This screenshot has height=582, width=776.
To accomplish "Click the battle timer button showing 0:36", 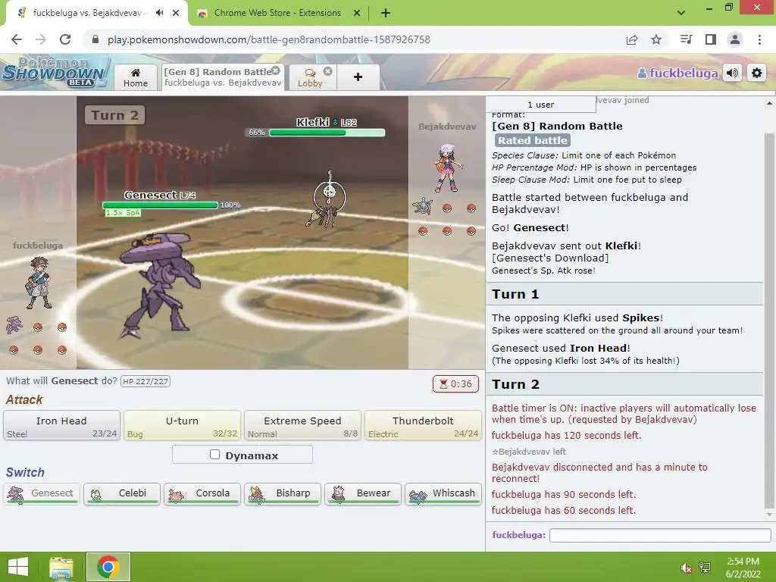I will click(x=455, y=384).
